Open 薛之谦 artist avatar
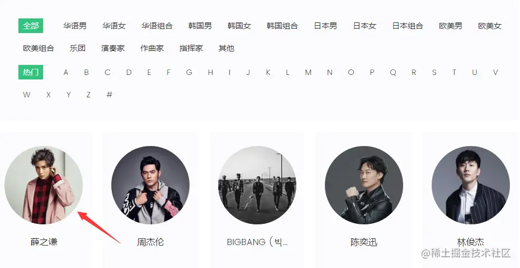The width and height of the screenshot is (520, 268). [x=44, y=185]
